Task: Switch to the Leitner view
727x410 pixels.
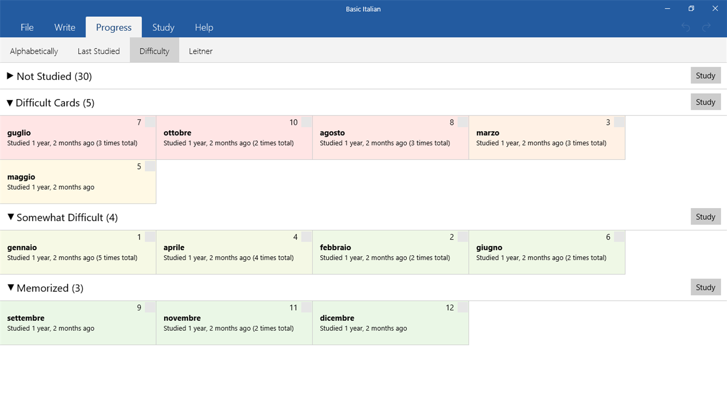Action: click(x=201, y=51)
